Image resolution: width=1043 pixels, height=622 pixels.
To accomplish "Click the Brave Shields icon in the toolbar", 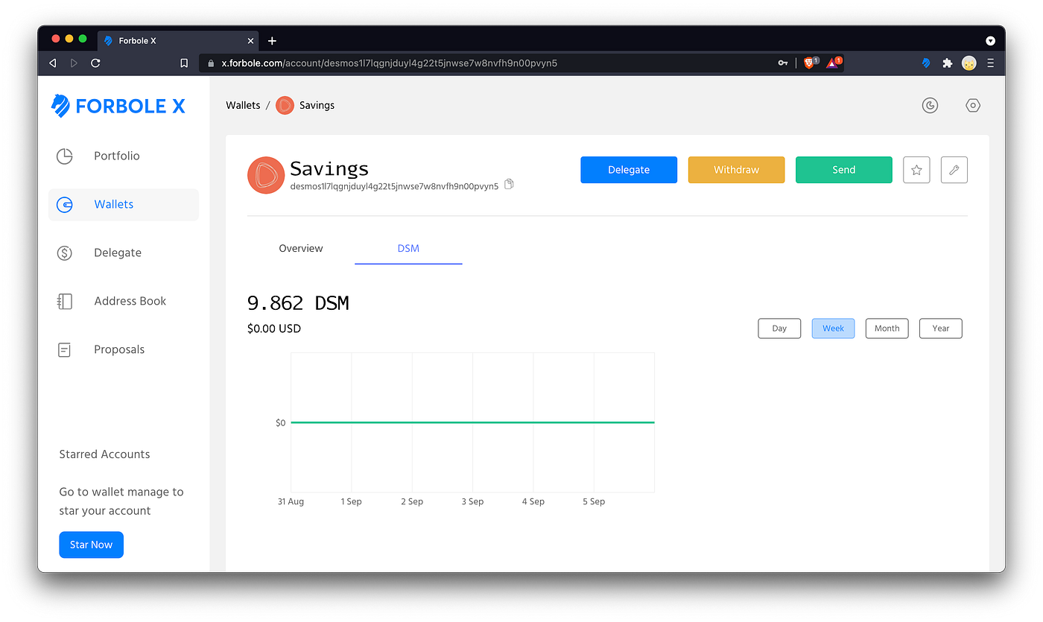I will [x=810, y=63].
